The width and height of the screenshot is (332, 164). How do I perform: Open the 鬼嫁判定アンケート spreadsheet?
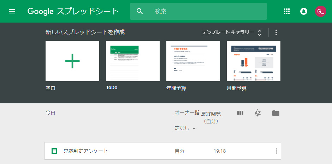(x=86, y=151)
